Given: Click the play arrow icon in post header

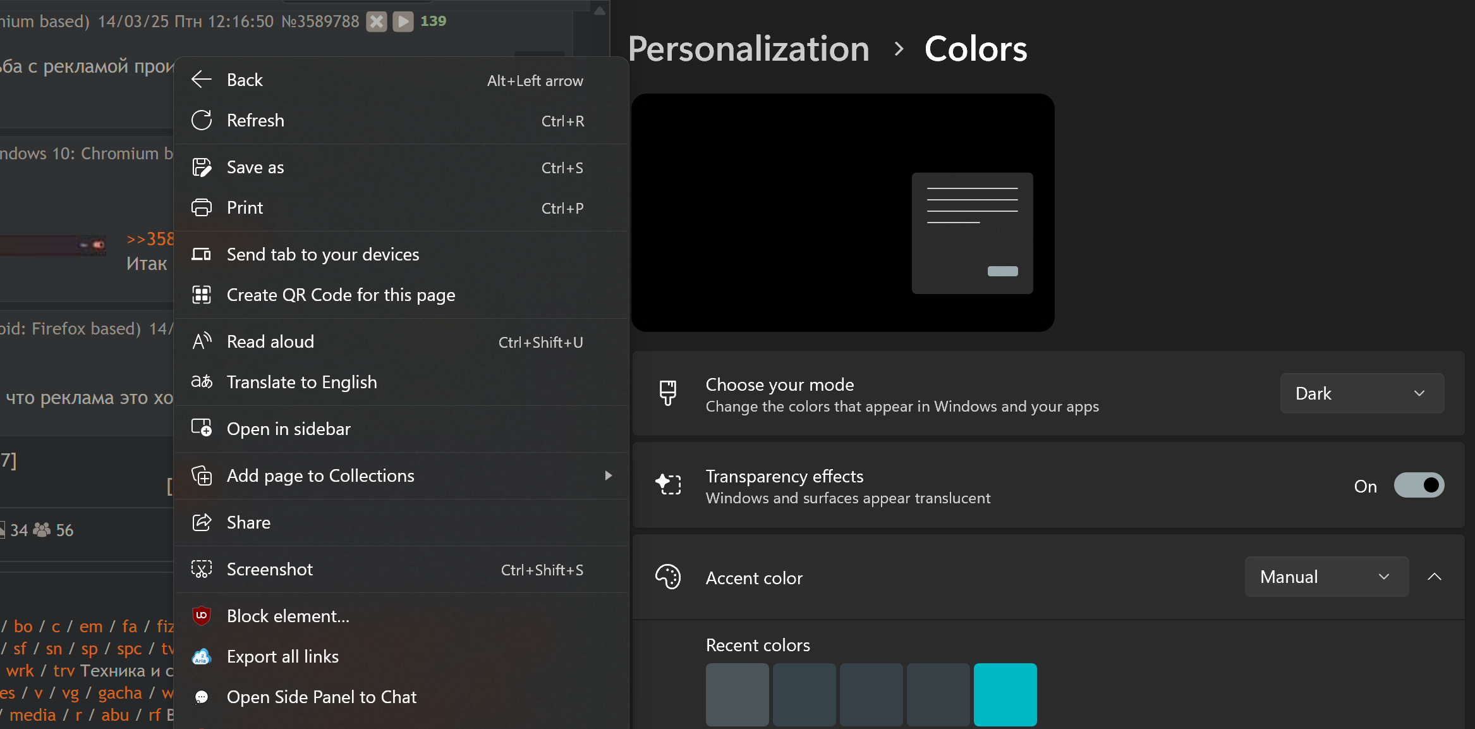Looking at the screenshot, I should (403, 21).
